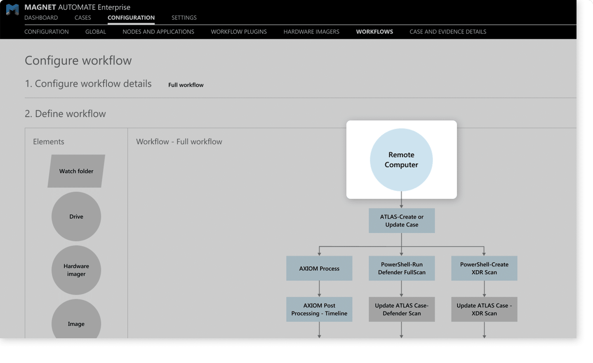Select AXIOM Post Processing - Timeline node
Viewport: 593px width, 363px height.
tap(319, 309)
